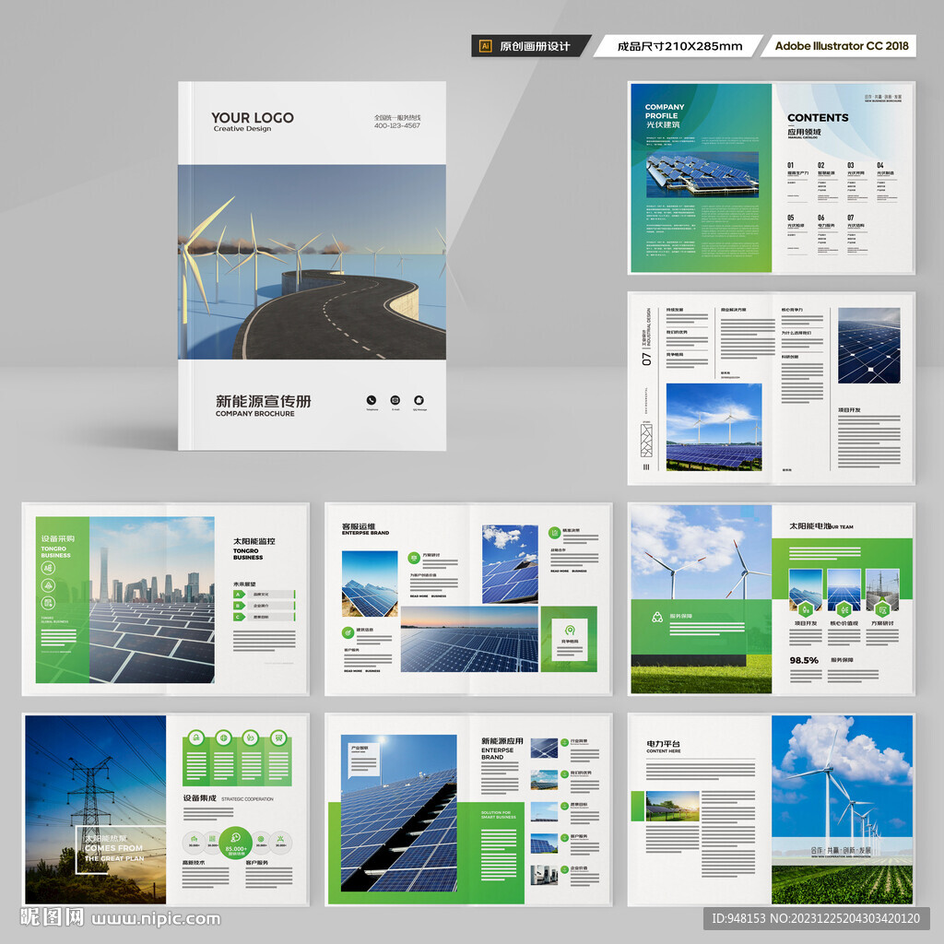Click the green circle icon beside 精准决策
Viewport: 944px width, 944px height.
click(x=554, y=532)
